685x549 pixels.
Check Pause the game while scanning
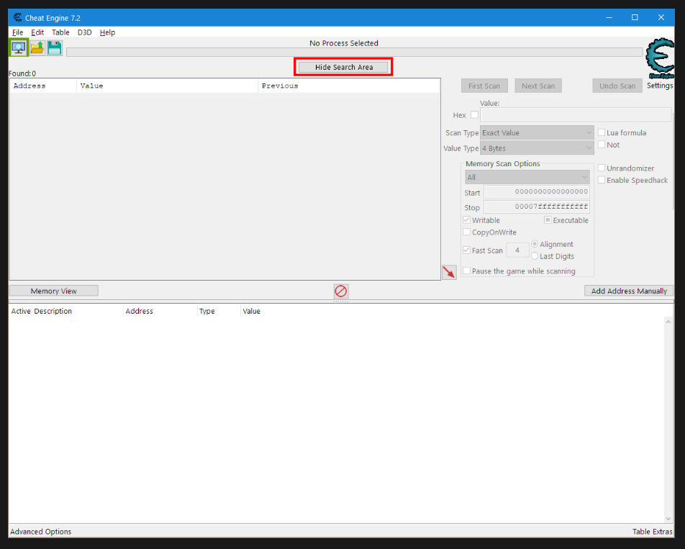[467, 271]
